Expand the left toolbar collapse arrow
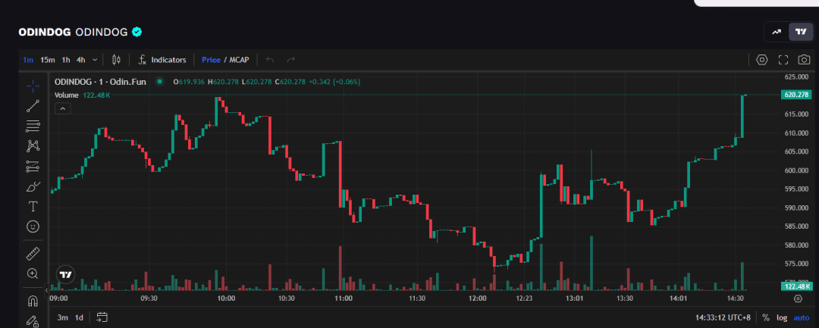 point(46,290)
